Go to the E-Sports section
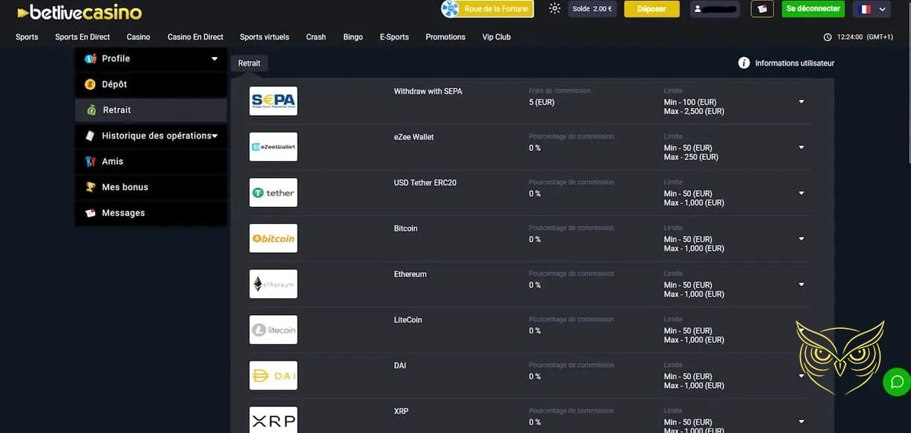911x433 pixels. [x=394, y=37]
